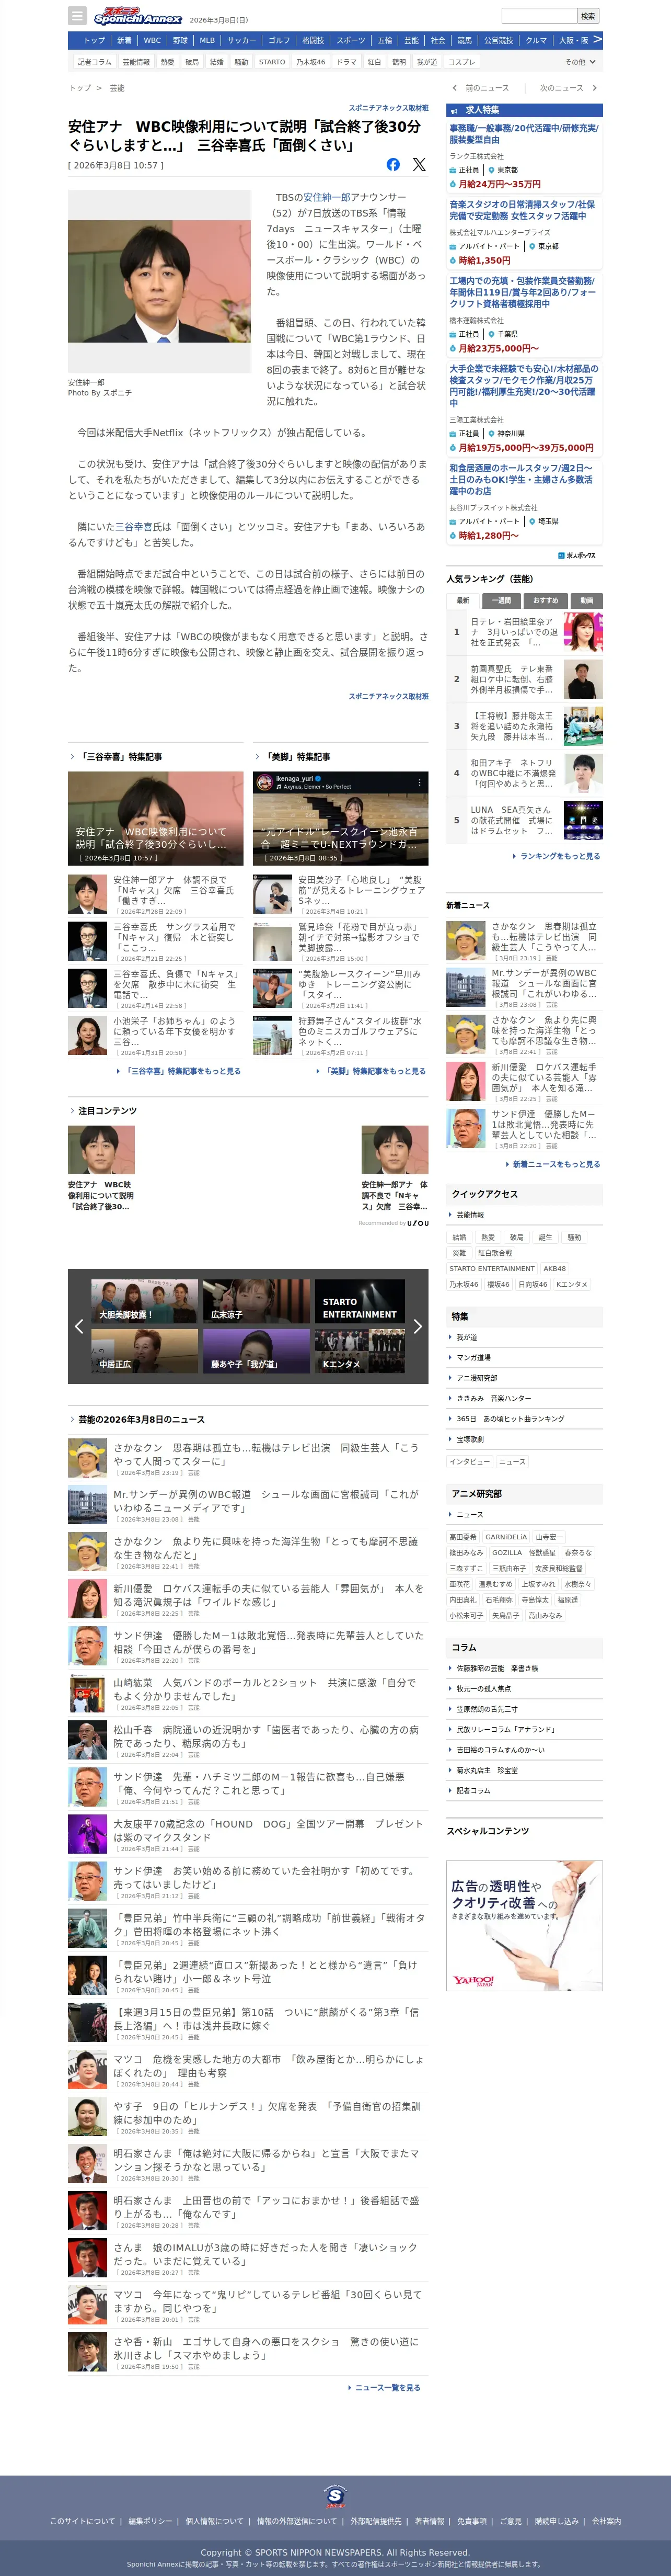Image resolution: width=671 pixels, height=2576 pixels.
Task: Select the MLB menu item
Action: point(207,41)
